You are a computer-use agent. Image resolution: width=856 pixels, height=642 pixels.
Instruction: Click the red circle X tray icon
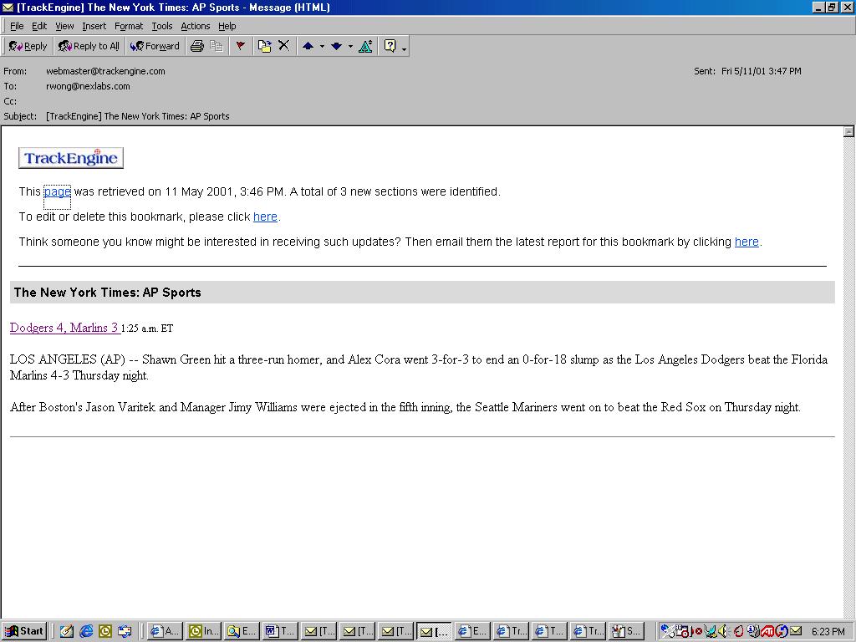click(698, 632)
